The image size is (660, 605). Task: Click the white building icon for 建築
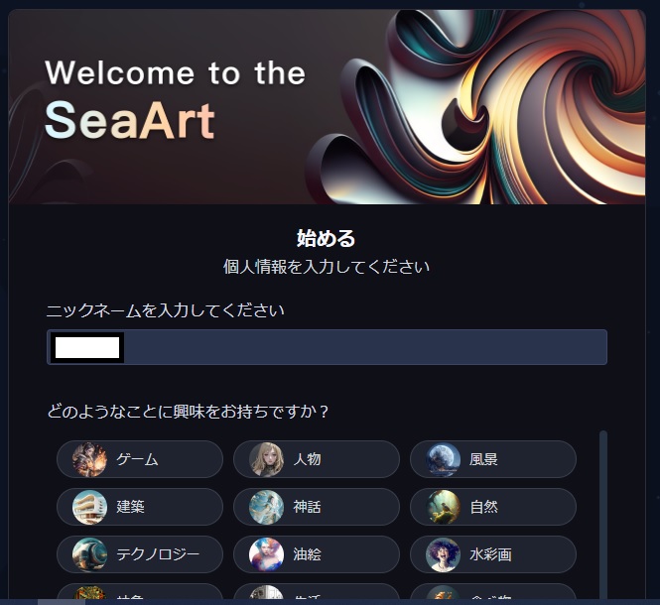(x=89, y=507)
